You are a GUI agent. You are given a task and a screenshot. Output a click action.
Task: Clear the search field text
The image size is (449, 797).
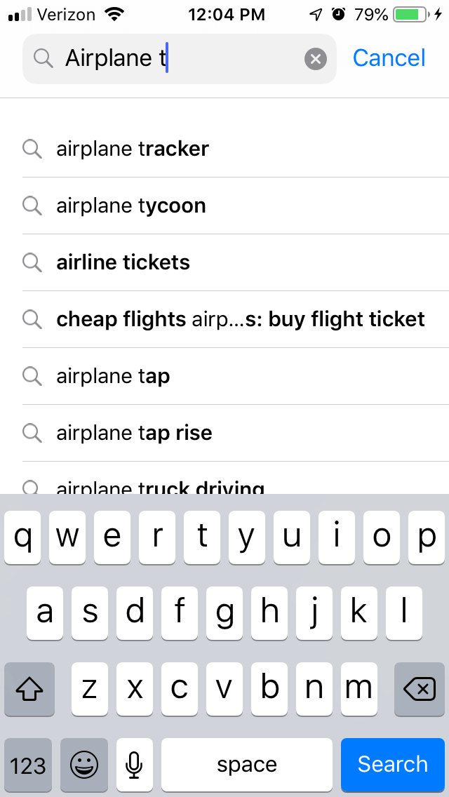point(316,59)
